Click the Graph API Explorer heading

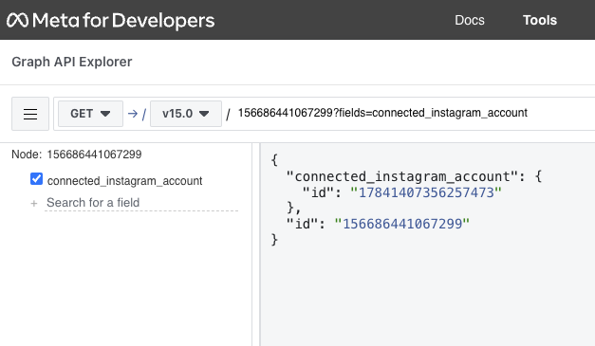(72, 62)
